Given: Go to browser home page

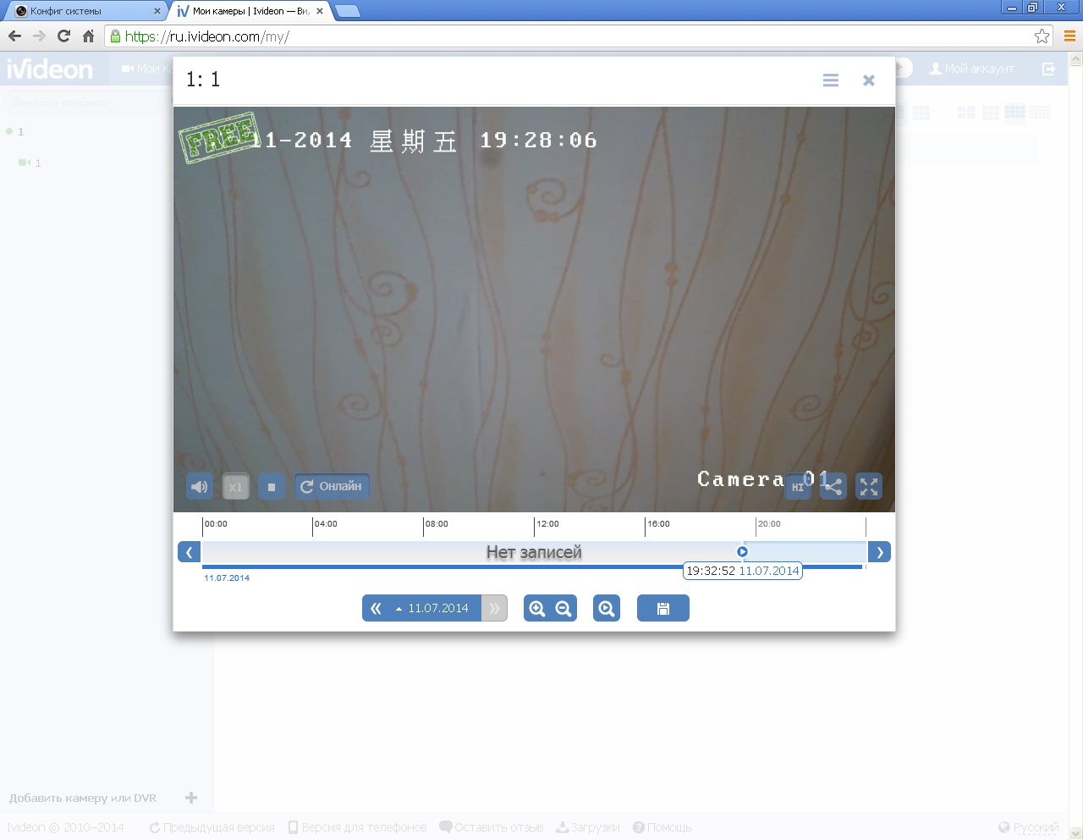Looking at the screenshot, I should (x=88, y=36).
